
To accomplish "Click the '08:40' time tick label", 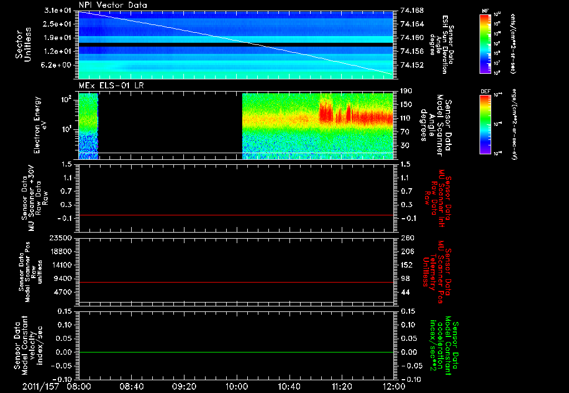I will point(132,386).
